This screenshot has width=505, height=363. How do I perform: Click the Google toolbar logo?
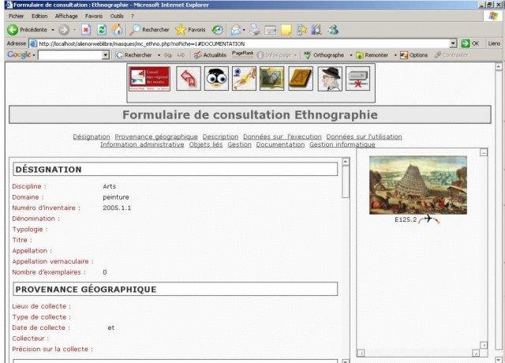[x=19, y=54]
